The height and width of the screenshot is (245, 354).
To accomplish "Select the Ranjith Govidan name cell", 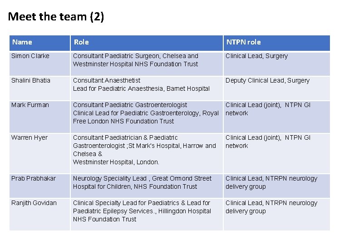I will (x=40, y=214).
